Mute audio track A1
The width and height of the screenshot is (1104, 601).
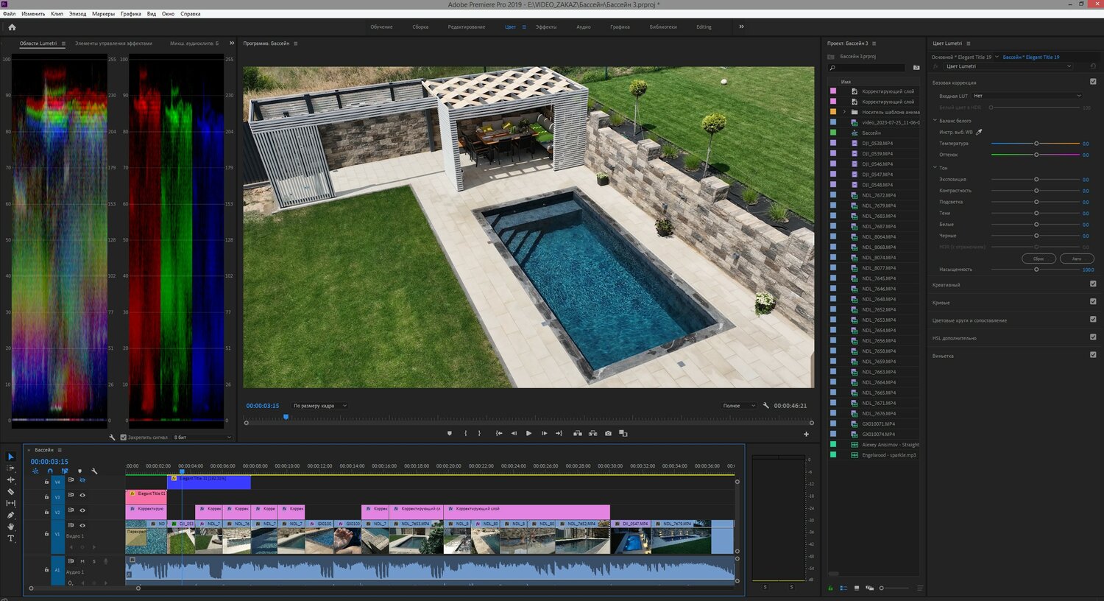pos(82,561)
